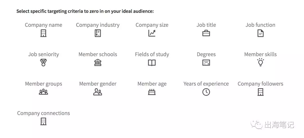Click the Company connections text label
The image size is (304, 138).
pos(43,113)
